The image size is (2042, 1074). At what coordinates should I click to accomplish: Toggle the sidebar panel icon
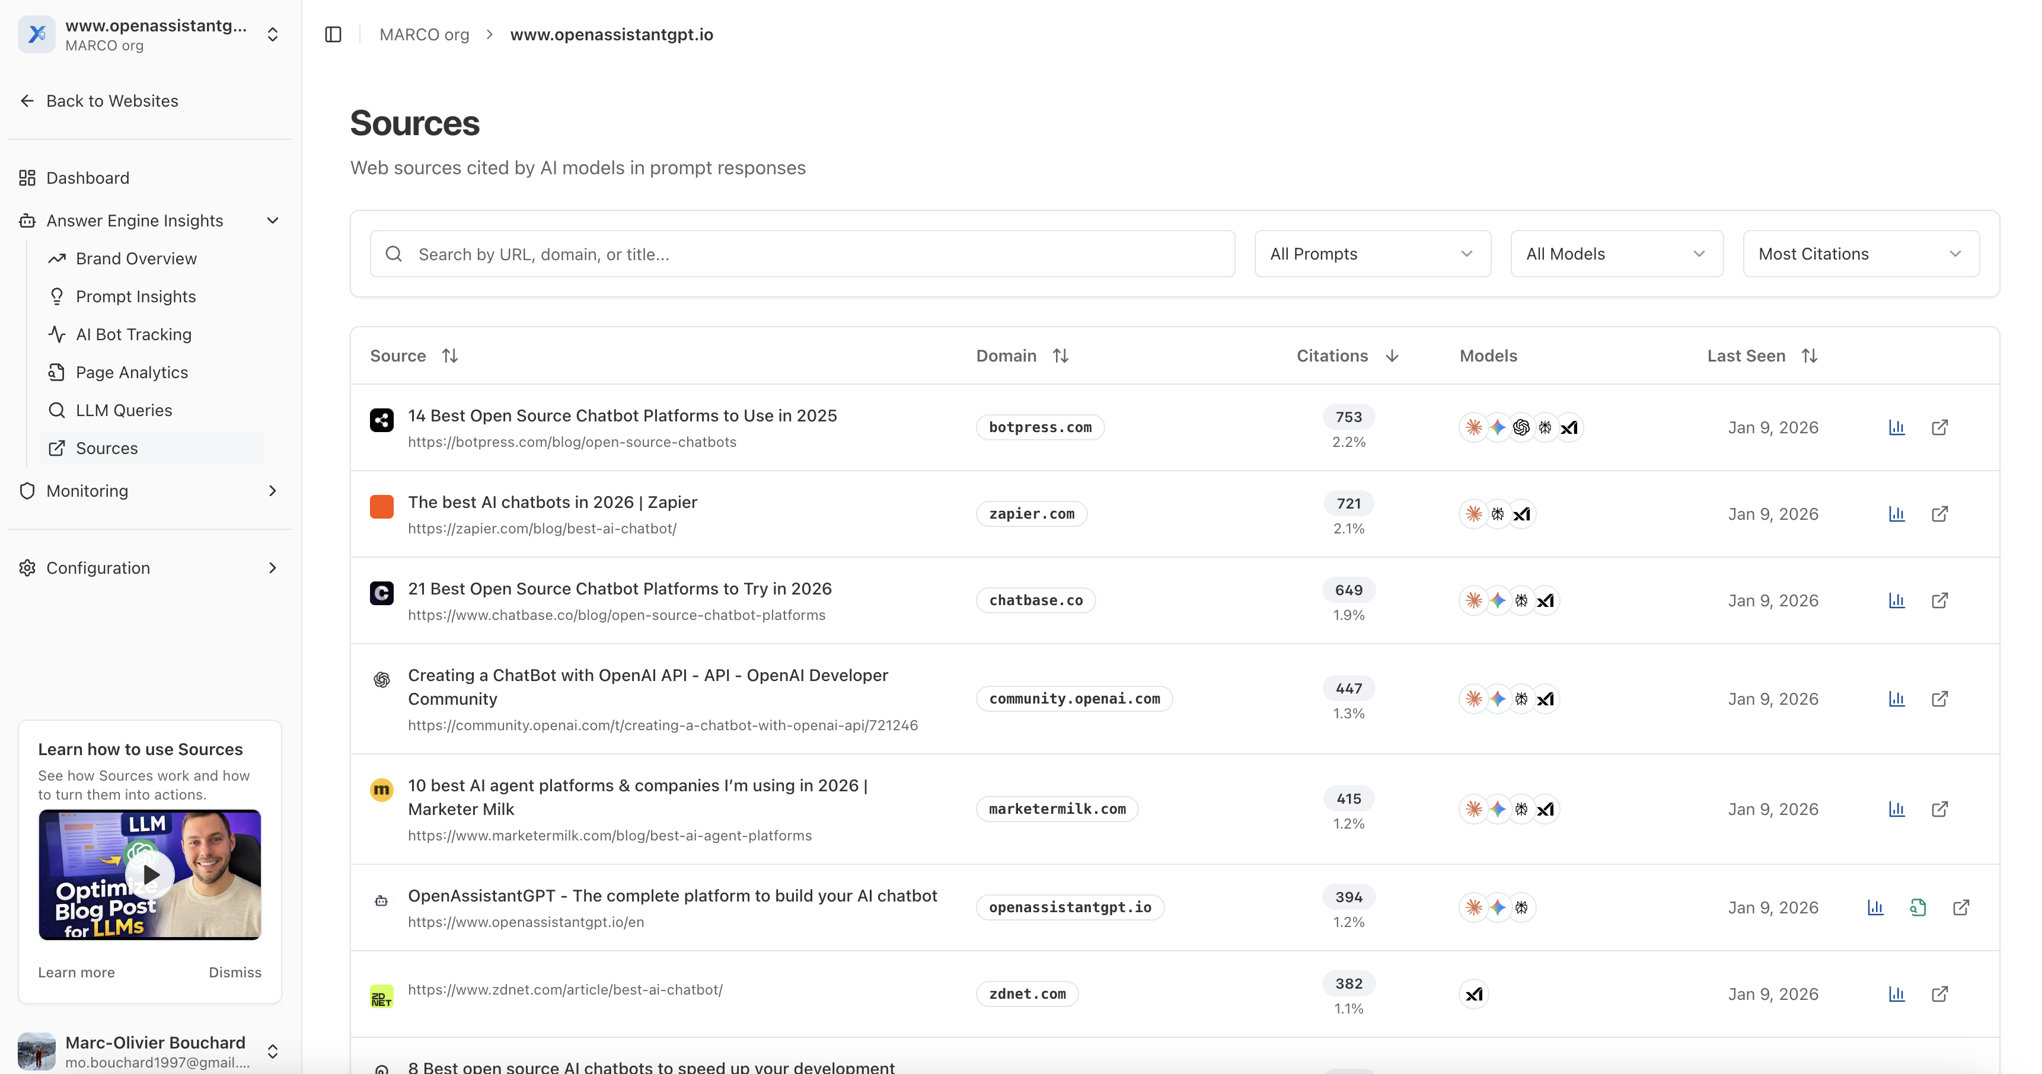click(333, 34)
